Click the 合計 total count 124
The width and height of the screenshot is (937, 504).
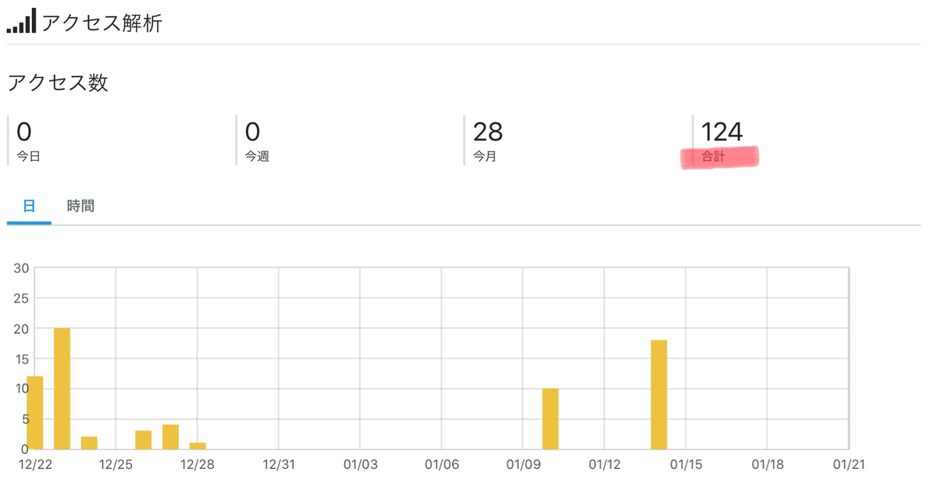[721, 131]
